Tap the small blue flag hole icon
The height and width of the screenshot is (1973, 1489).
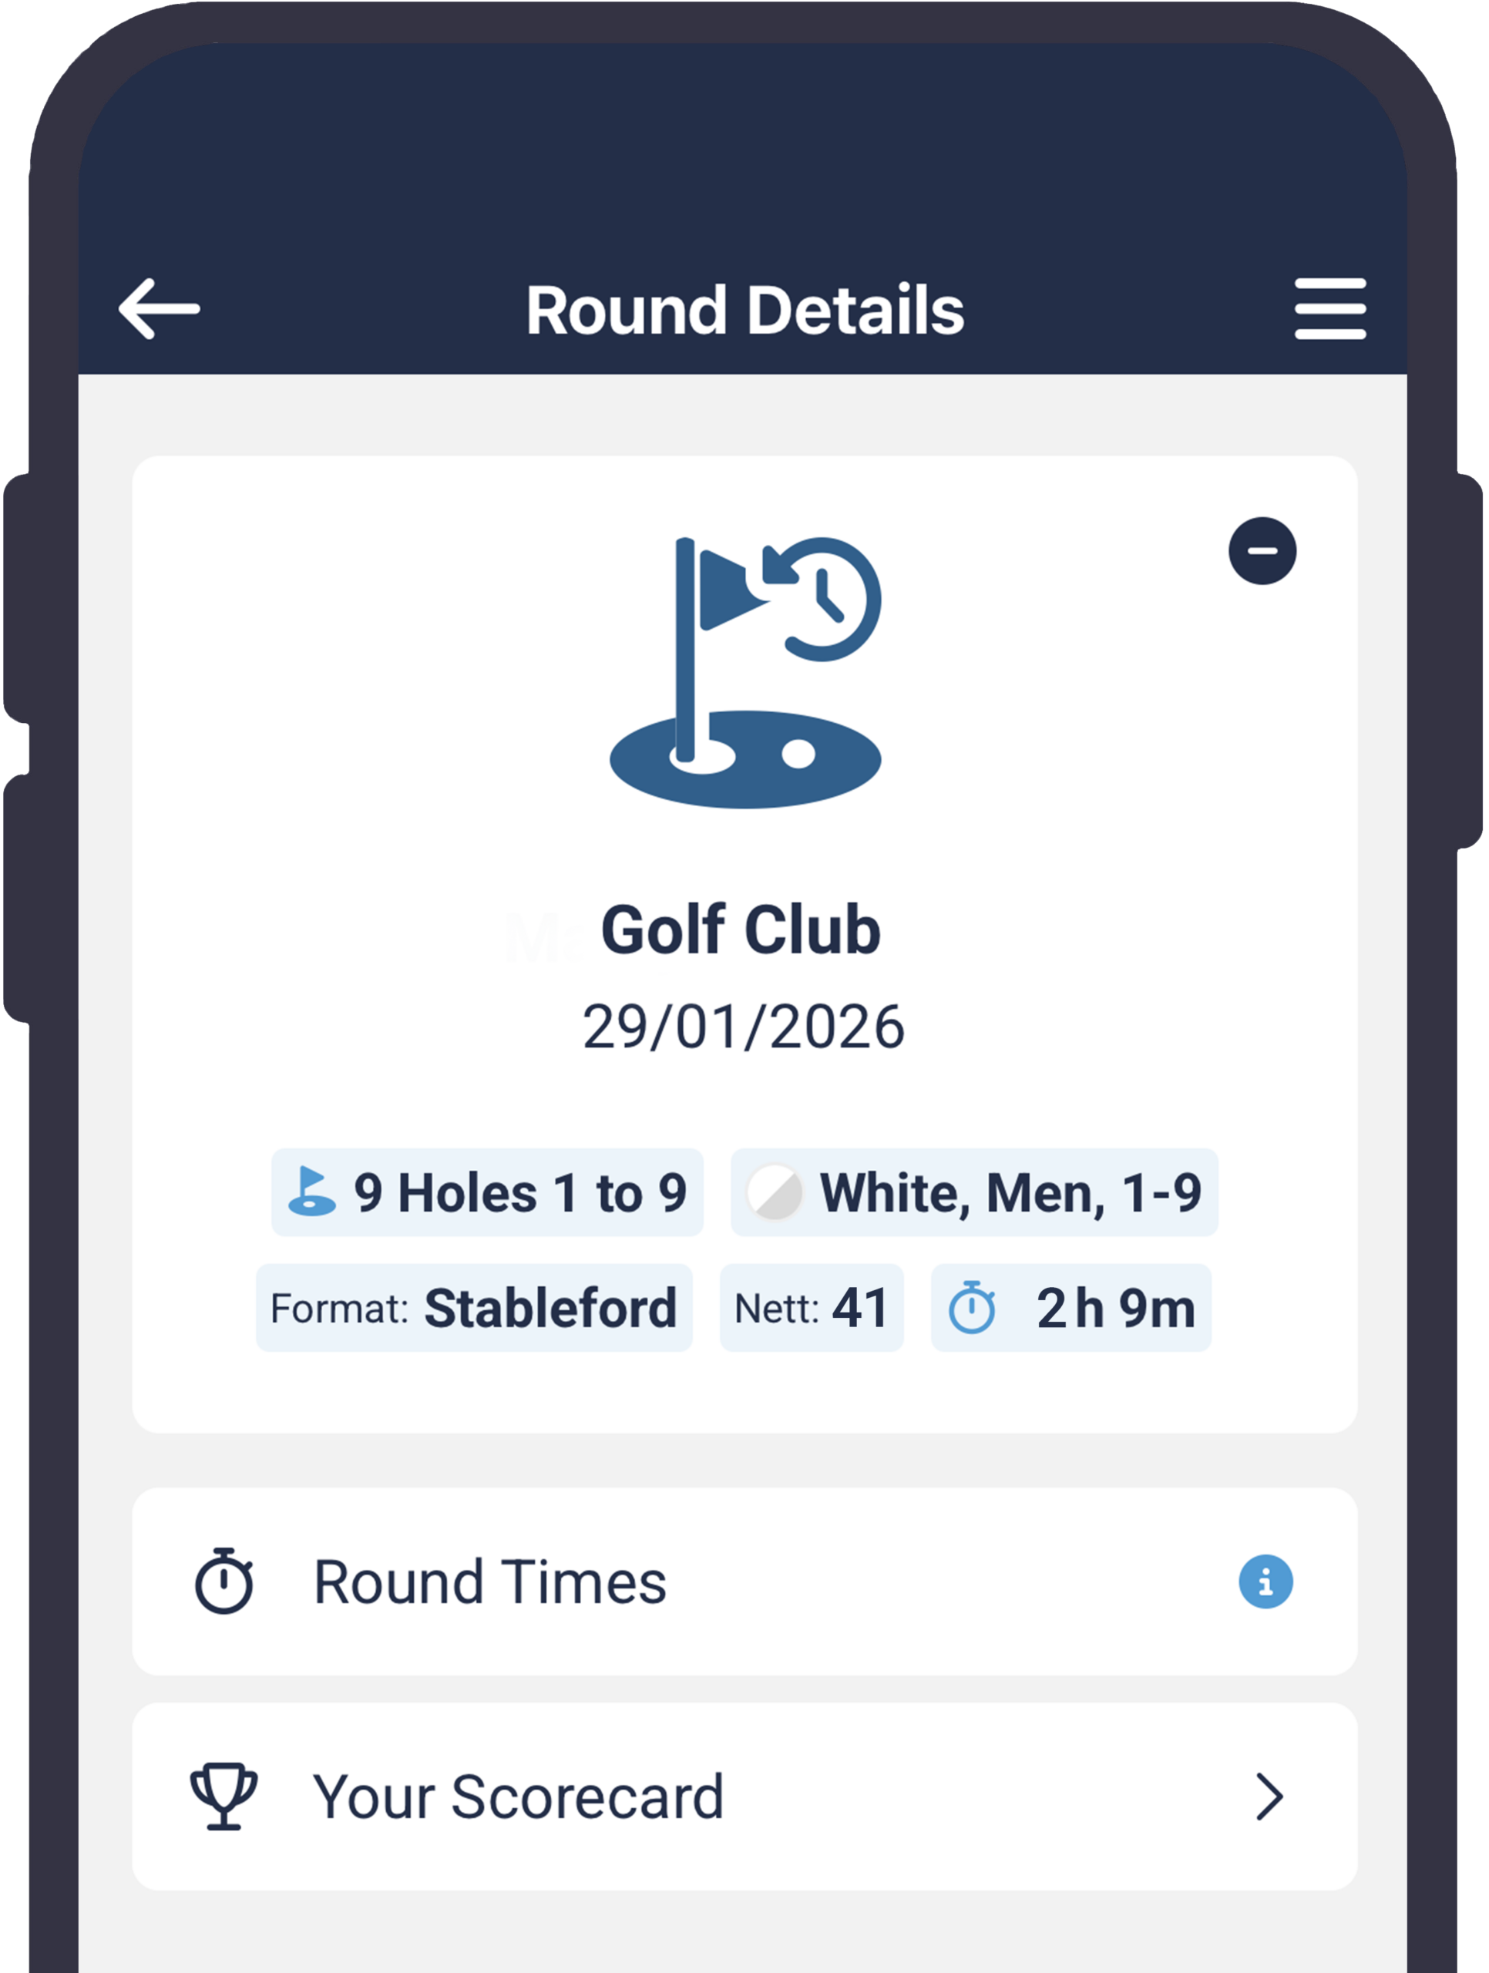click(311, 1192)
